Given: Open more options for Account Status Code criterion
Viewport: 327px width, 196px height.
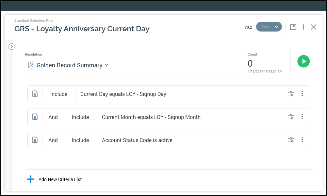Looking at the screenshot, I should click(302, 140).
